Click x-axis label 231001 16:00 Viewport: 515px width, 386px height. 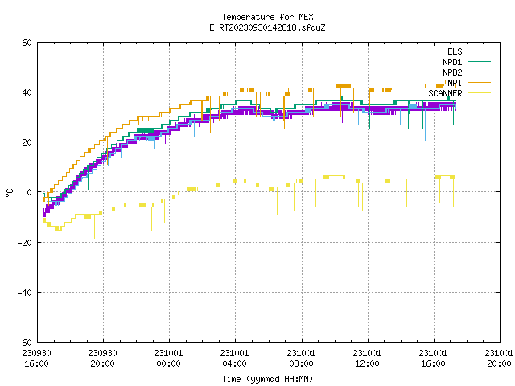434,359
